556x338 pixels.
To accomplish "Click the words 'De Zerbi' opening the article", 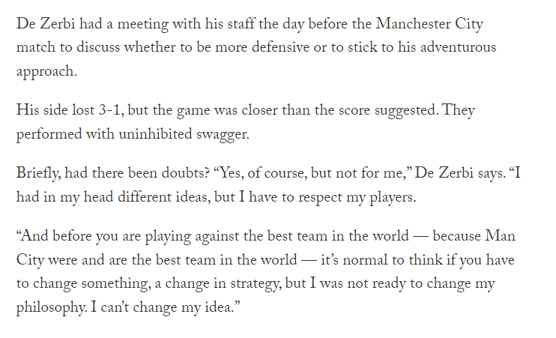I will [46, 24].
